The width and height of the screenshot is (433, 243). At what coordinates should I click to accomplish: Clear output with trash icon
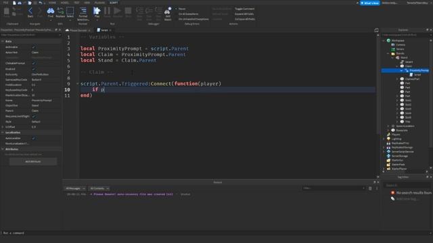point(370,188)
